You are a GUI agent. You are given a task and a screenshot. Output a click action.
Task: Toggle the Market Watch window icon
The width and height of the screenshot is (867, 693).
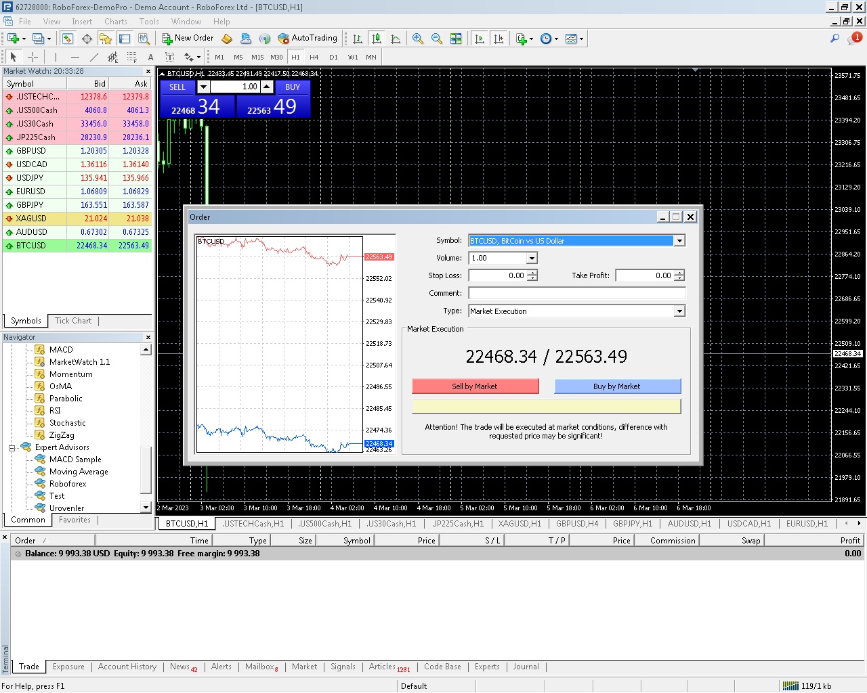(68, 39)
